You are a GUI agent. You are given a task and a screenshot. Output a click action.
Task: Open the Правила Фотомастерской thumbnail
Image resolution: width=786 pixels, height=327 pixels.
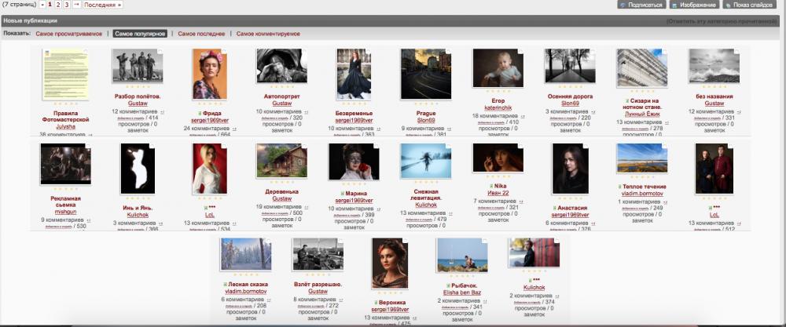click(x=65, y=74)
